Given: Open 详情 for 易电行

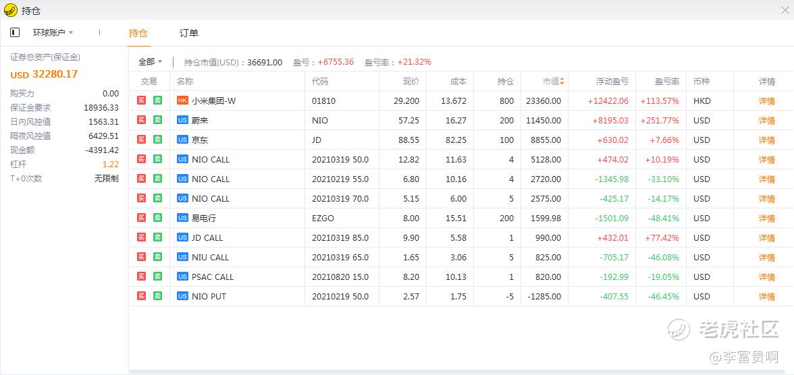Looking at the screenshot, I should pyautogui.click(x=767, y=218).
